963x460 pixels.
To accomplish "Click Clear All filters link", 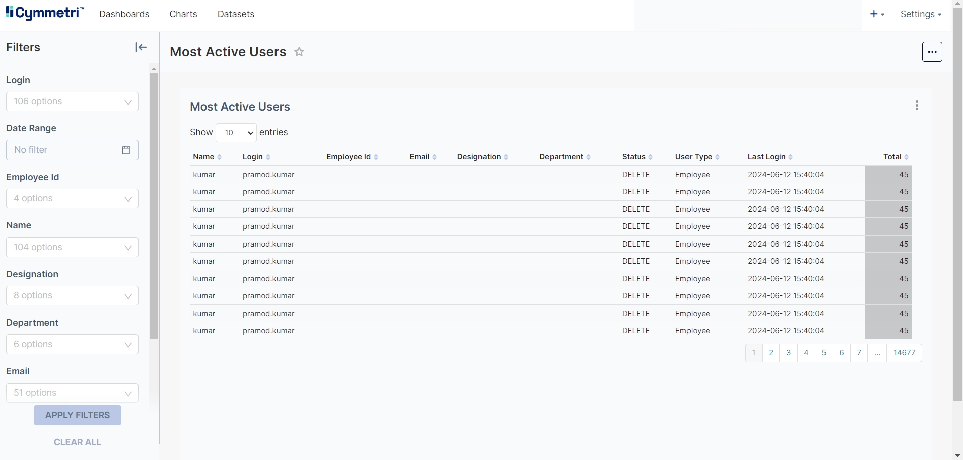I will (78, 442).
